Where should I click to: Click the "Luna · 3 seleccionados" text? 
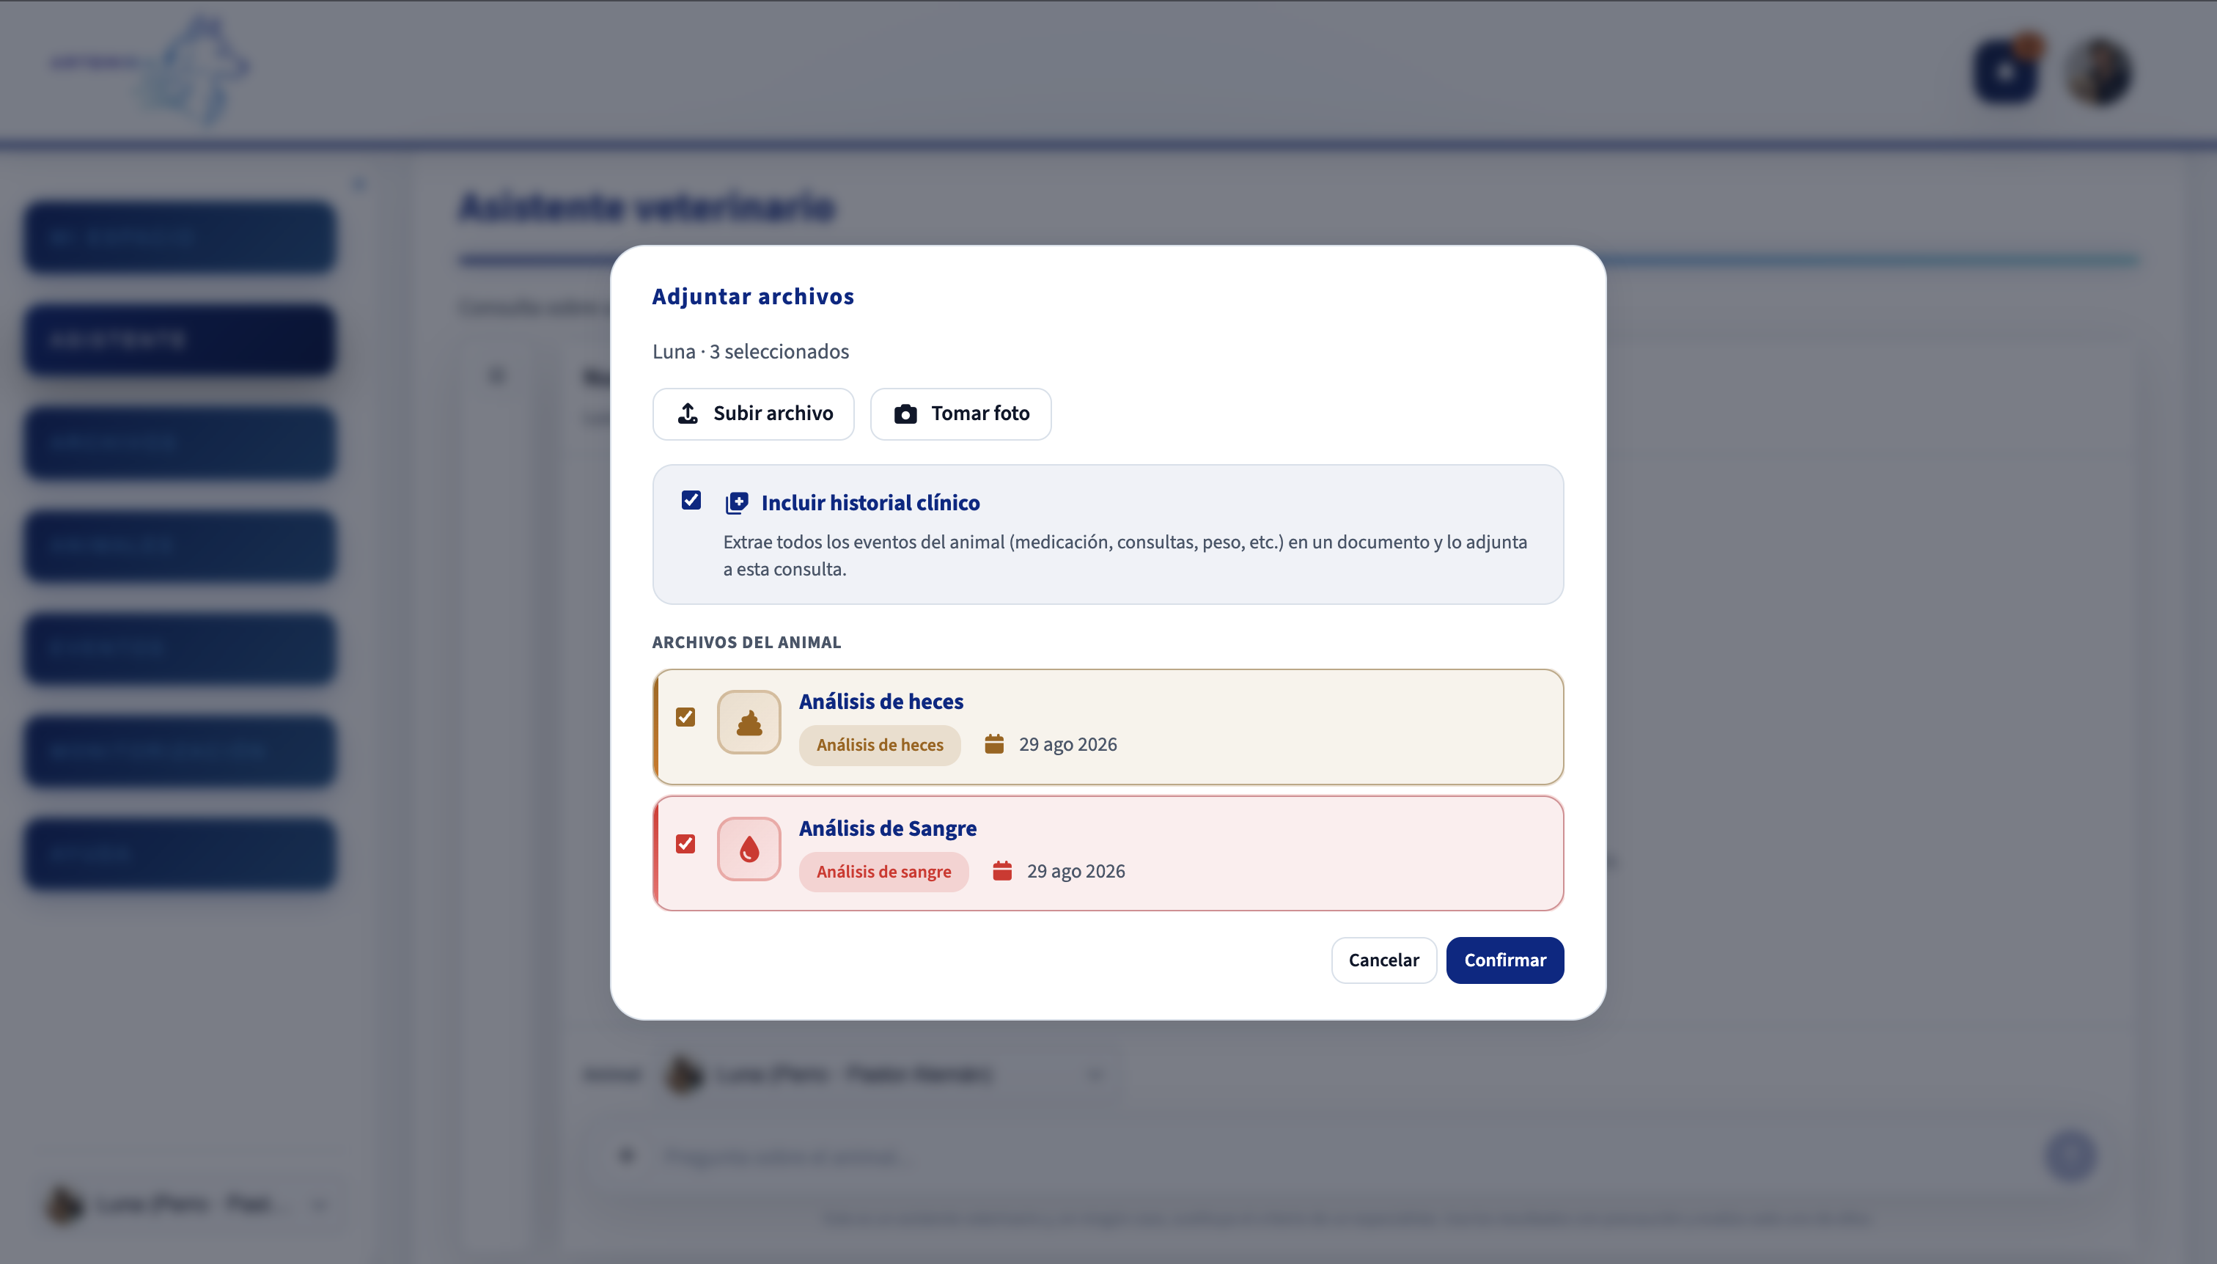tap(751, 352)
